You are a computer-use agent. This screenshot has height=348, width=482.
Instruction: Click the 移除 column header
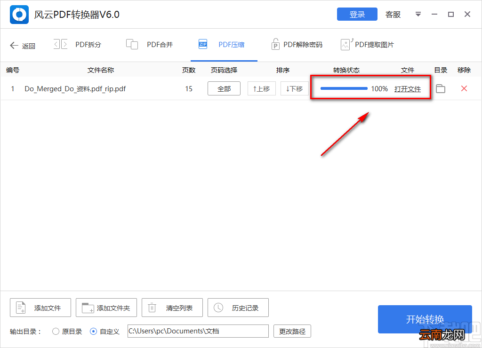click(464, 70)
